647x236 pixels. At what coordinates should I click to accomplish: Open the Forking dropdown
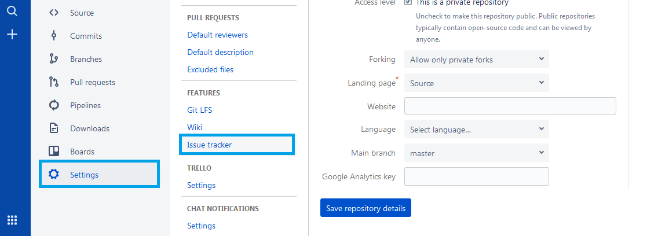[477, 60]
